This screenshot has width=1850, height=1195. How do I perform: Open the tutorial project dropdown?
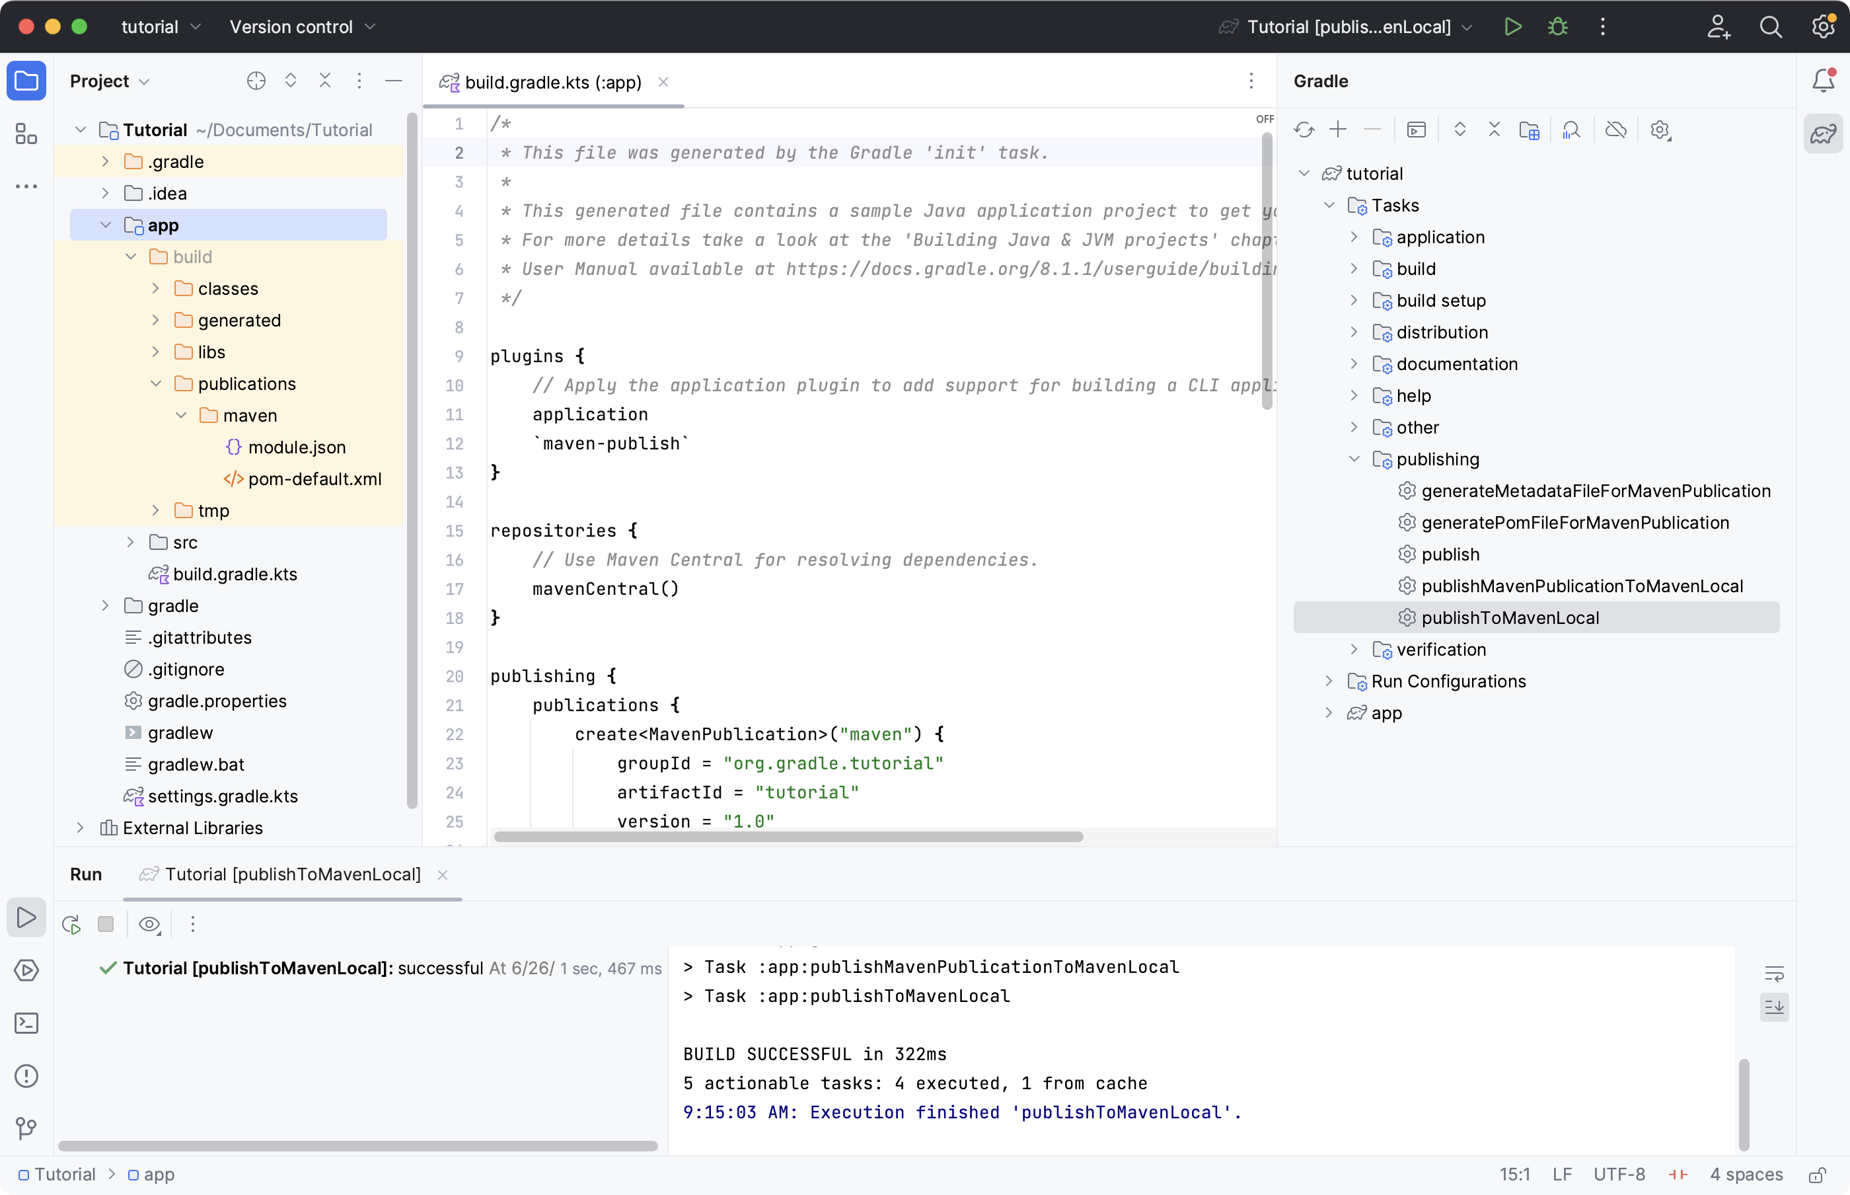[x=161, y=26]
